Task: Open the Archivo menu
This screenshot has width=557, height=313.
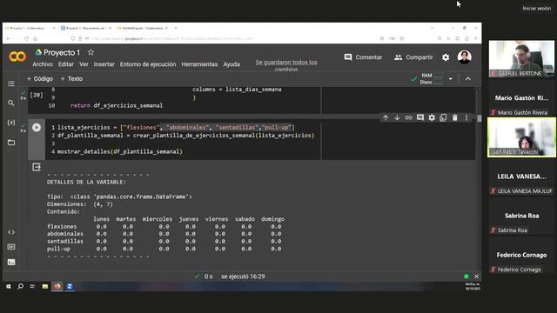Action: point(43,64)
